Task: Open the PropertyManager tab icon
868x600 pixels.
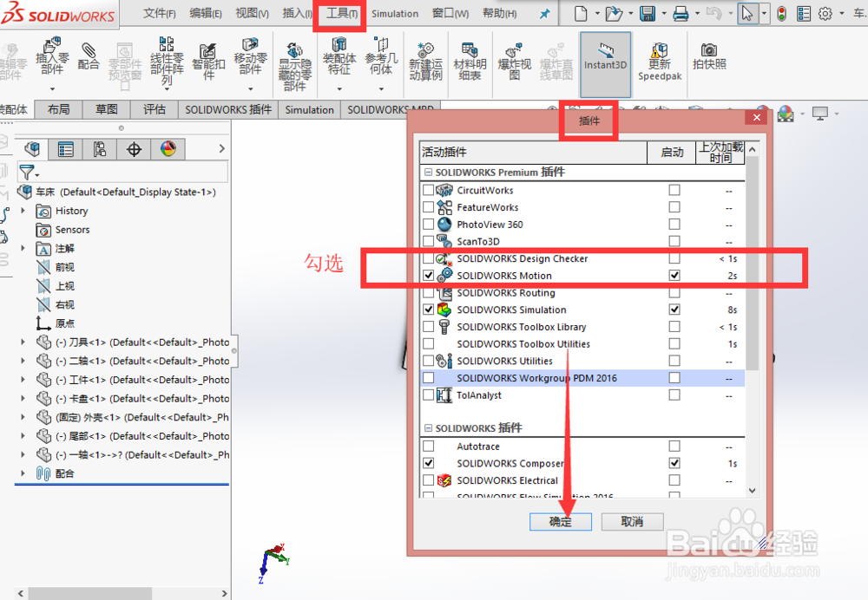Action: pyautogui.click(x=65, y=149)
